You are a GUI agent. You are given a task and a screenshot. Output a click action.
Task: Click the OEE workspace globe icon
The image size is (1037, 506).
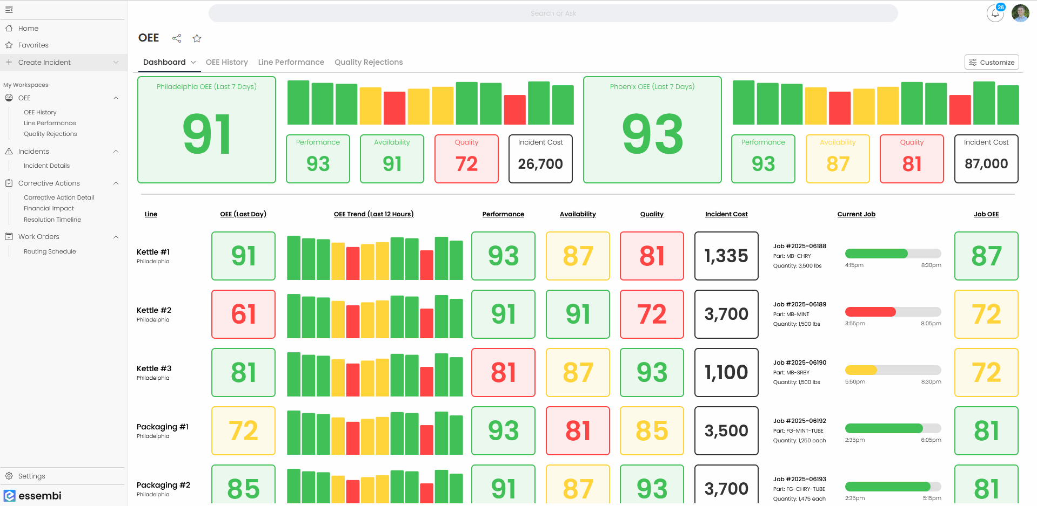tap(9, 98)
